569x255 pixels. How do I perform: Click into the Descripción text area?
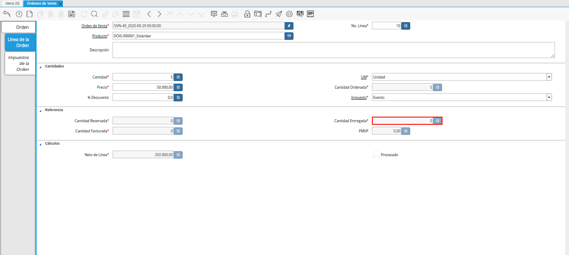334,50
